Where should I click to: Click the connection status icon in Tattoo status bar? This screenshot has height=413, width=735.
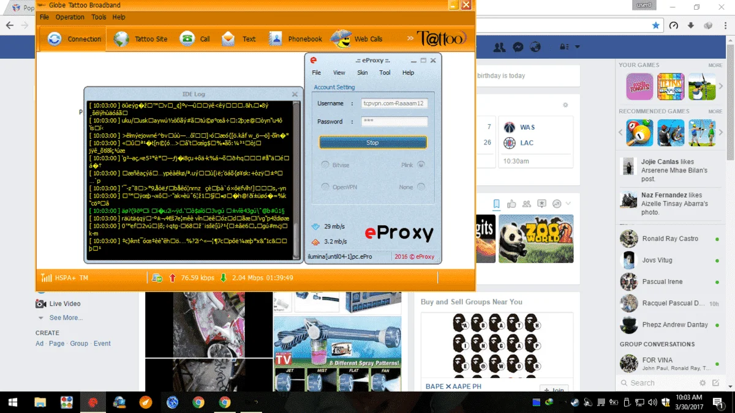coord(157,278)
